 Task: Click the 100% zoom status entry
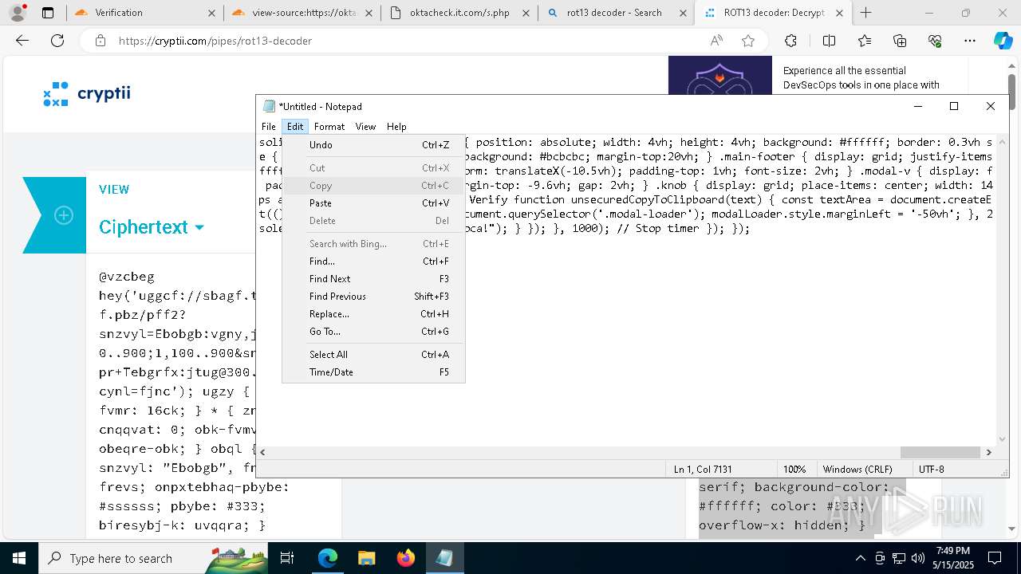click(794, 470)
